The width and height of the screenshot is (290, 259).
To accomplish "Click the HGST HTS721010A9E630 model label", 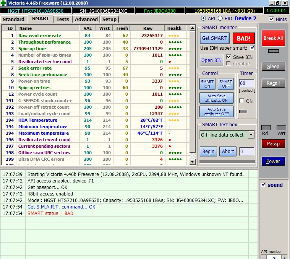I will pyautogui.click(x=36, y=11).
